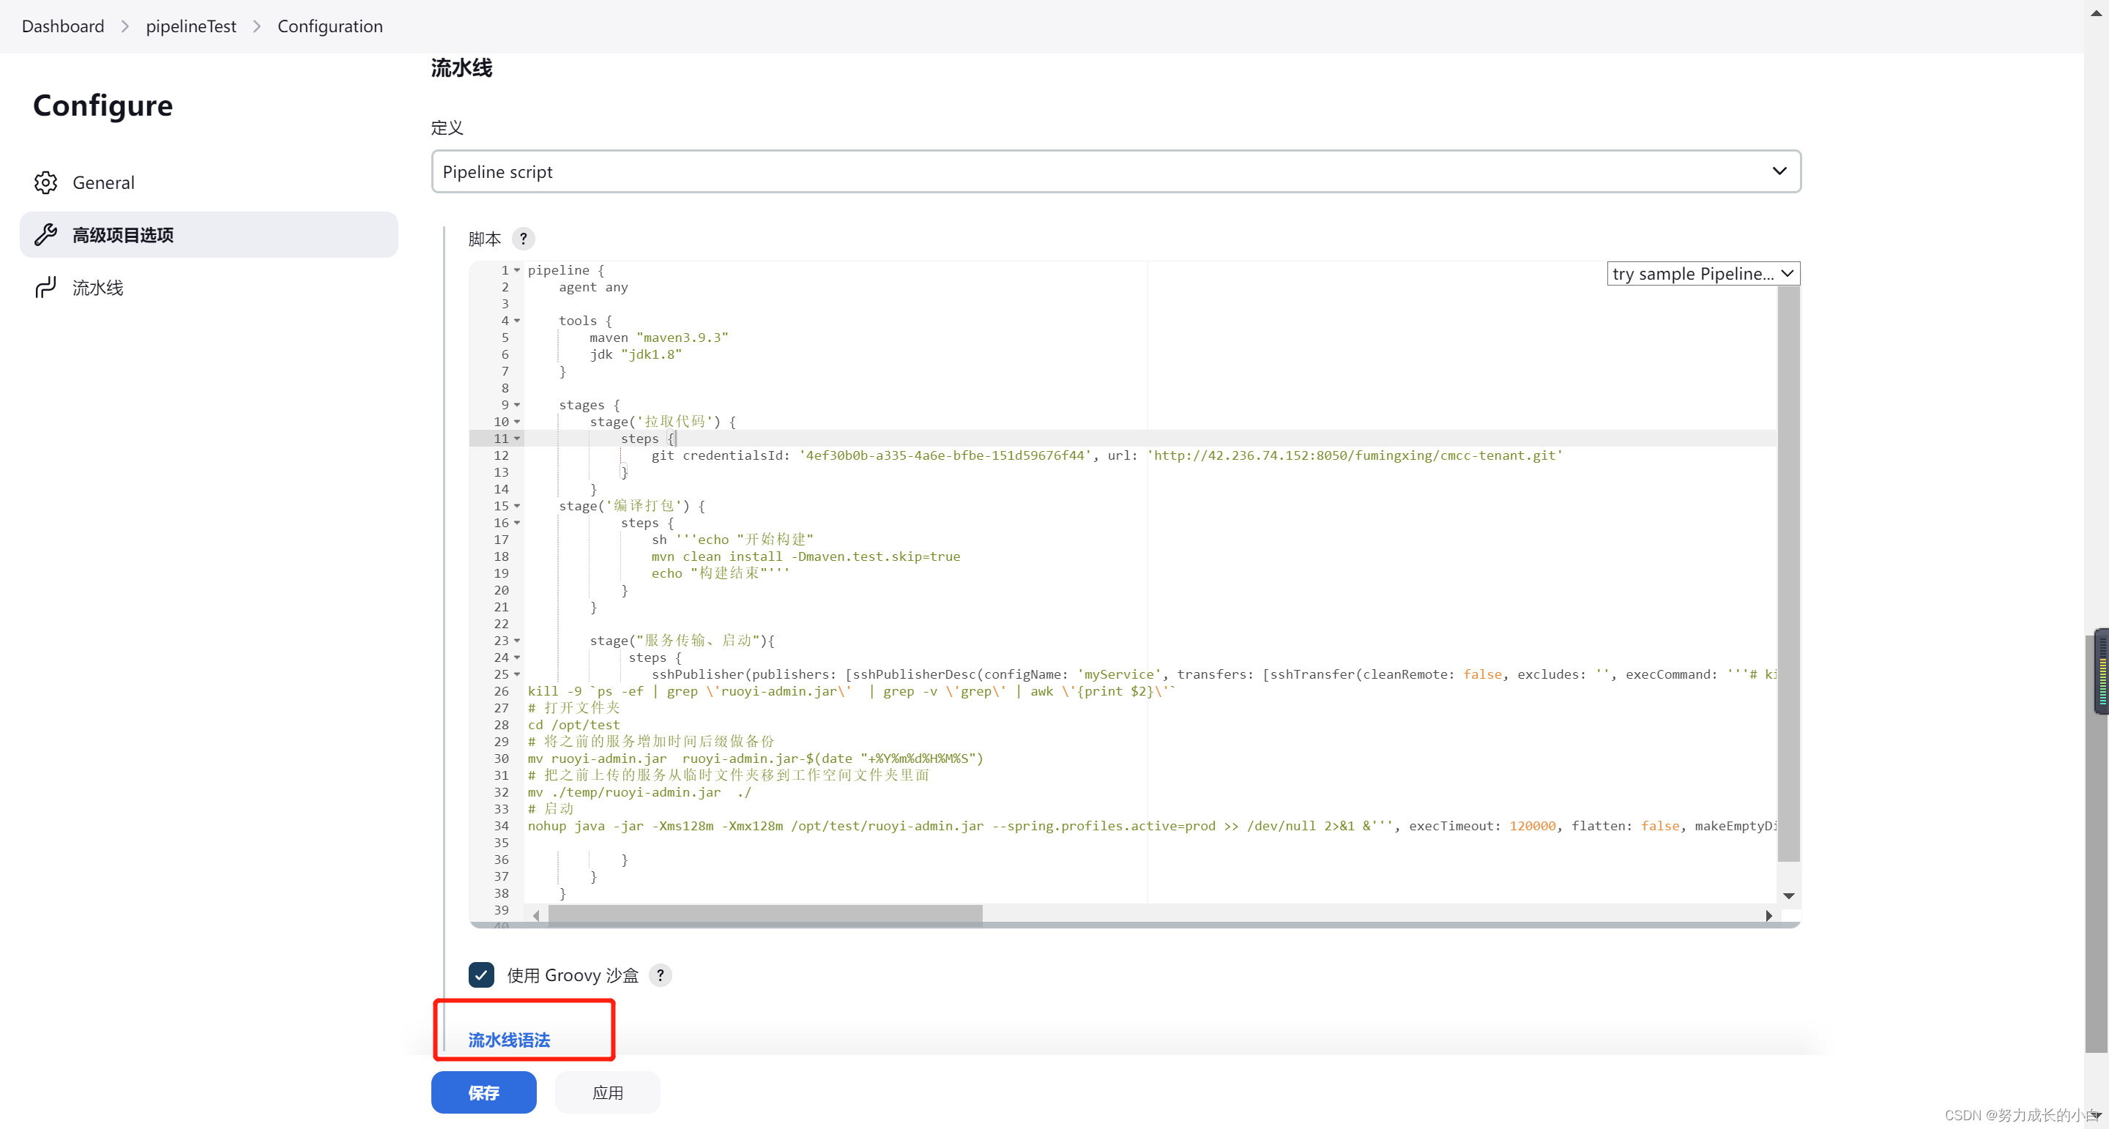2109x1129 pixels.
Task: Click breadcrumb chevron after pipelineTest
Action: (257, 26)
